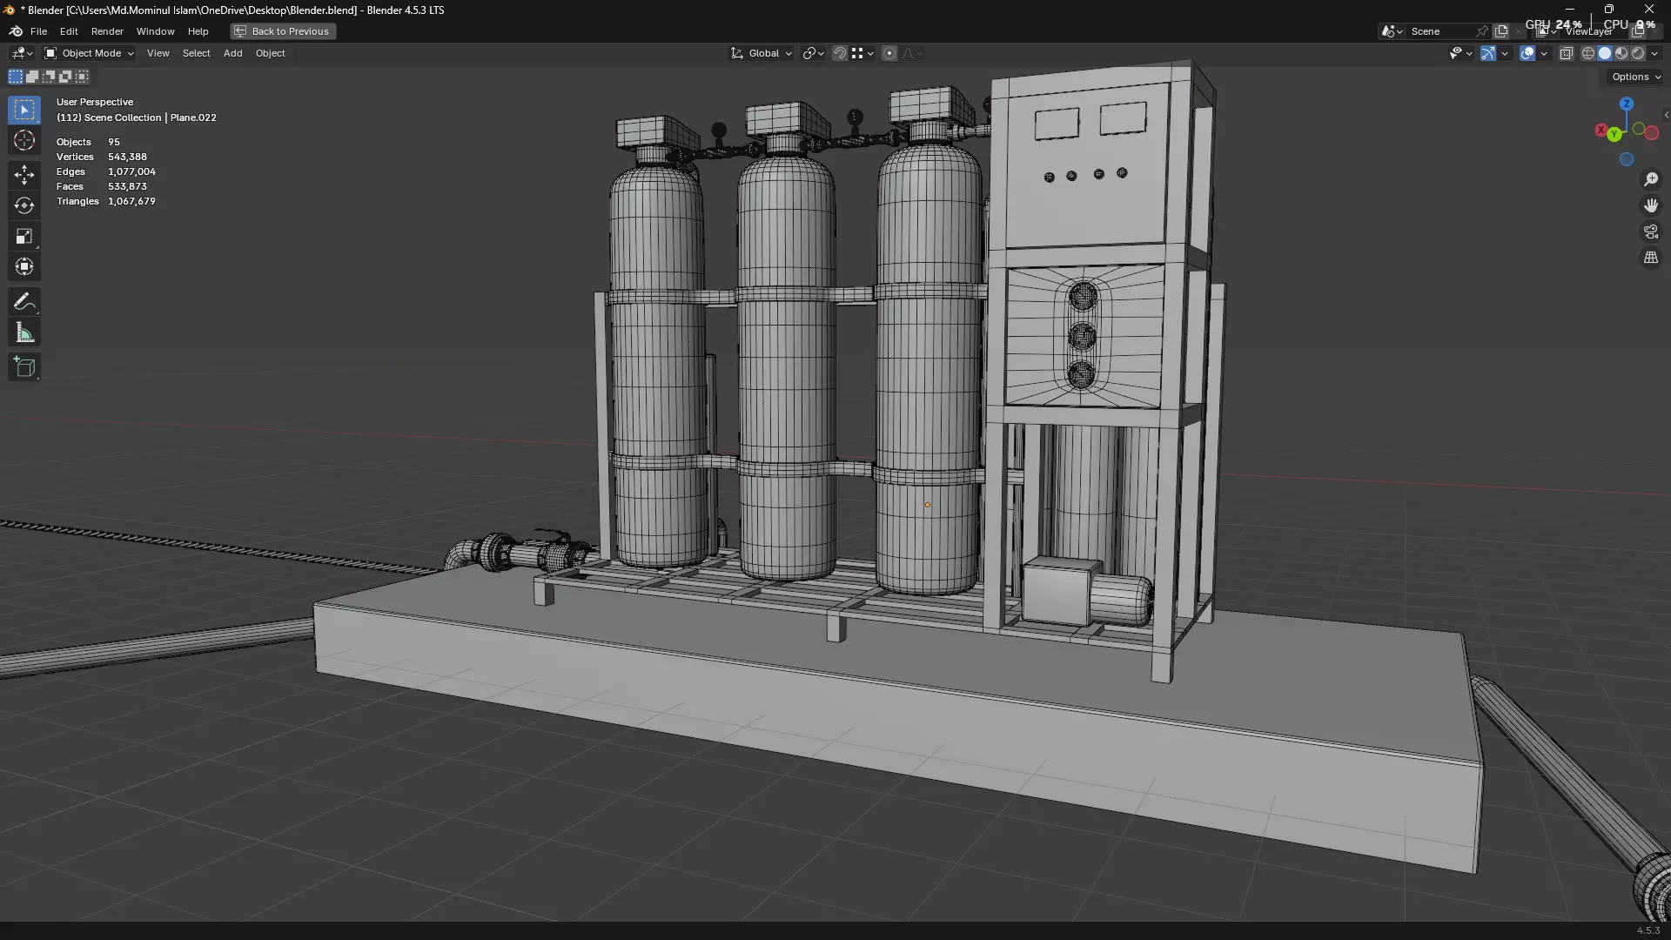Image resolution: width=1671 pixels, height=940 pixels.
Task: Open selectability and visibility dropdown
Action: (1460, 53)
